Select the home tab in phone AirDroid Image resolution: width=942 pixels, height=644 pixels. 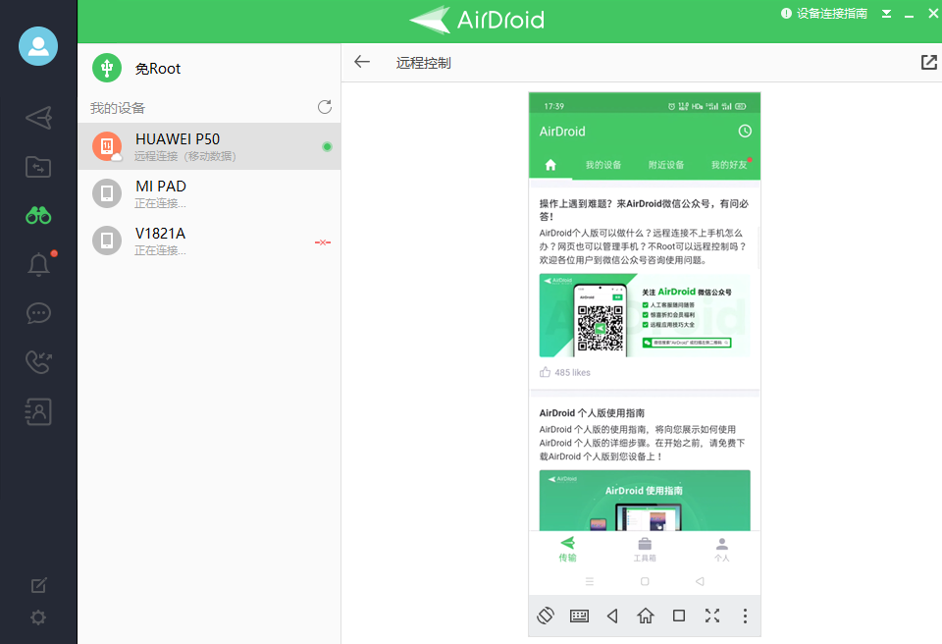coord(550,165)
